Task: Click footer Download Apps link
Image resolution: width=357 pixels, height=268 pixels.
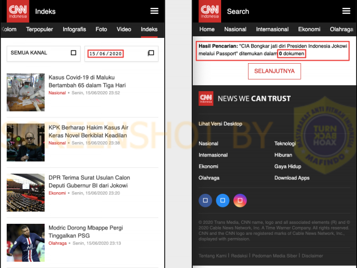Action: (292, 178)
